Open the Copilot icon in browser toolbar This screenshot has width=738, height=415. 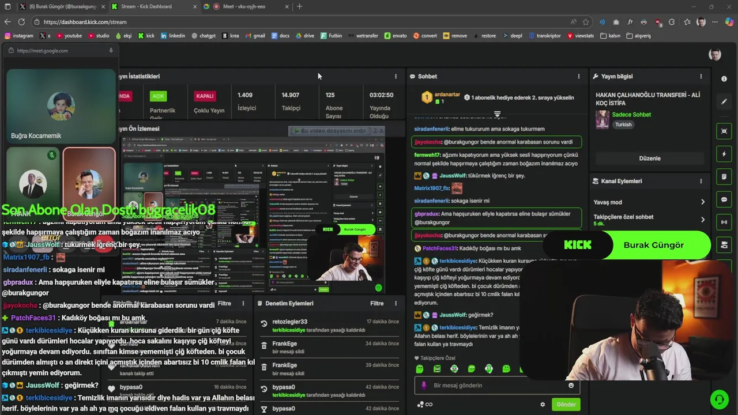[729, 22]
